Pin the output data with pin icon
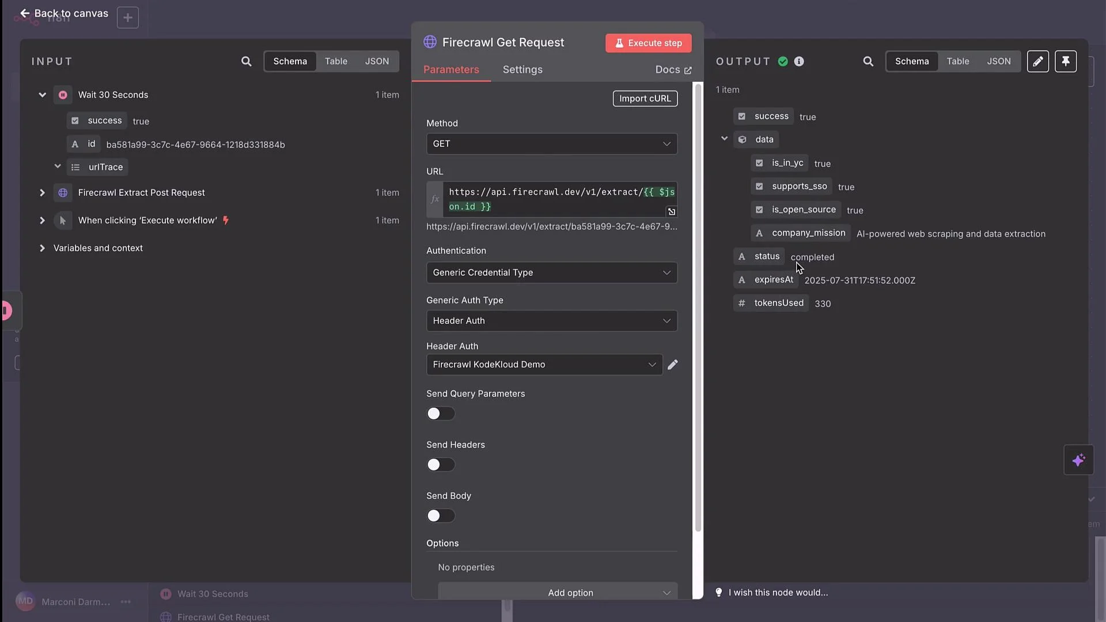Screen dimensions: 1106x622 (1066, 61)
